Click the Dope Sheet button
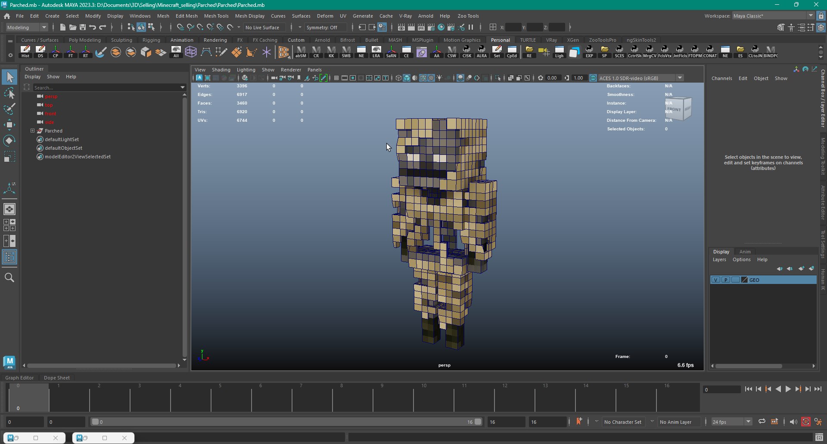Image resolution: width=827 pixels, height=444 pixels. [x=56, y=378]
